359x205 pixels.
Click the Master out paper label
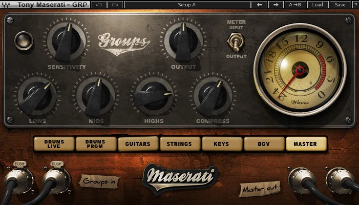click(259, 189)
